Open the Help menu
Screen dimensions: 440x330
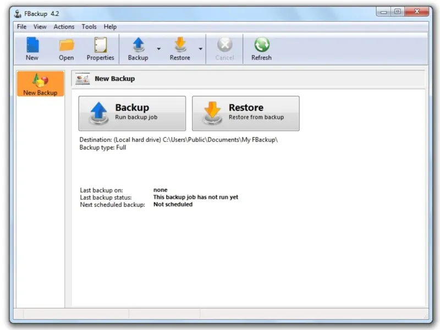[110, 26]
